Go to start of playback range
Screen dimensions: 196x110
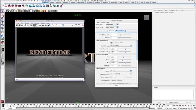point(174,105)
